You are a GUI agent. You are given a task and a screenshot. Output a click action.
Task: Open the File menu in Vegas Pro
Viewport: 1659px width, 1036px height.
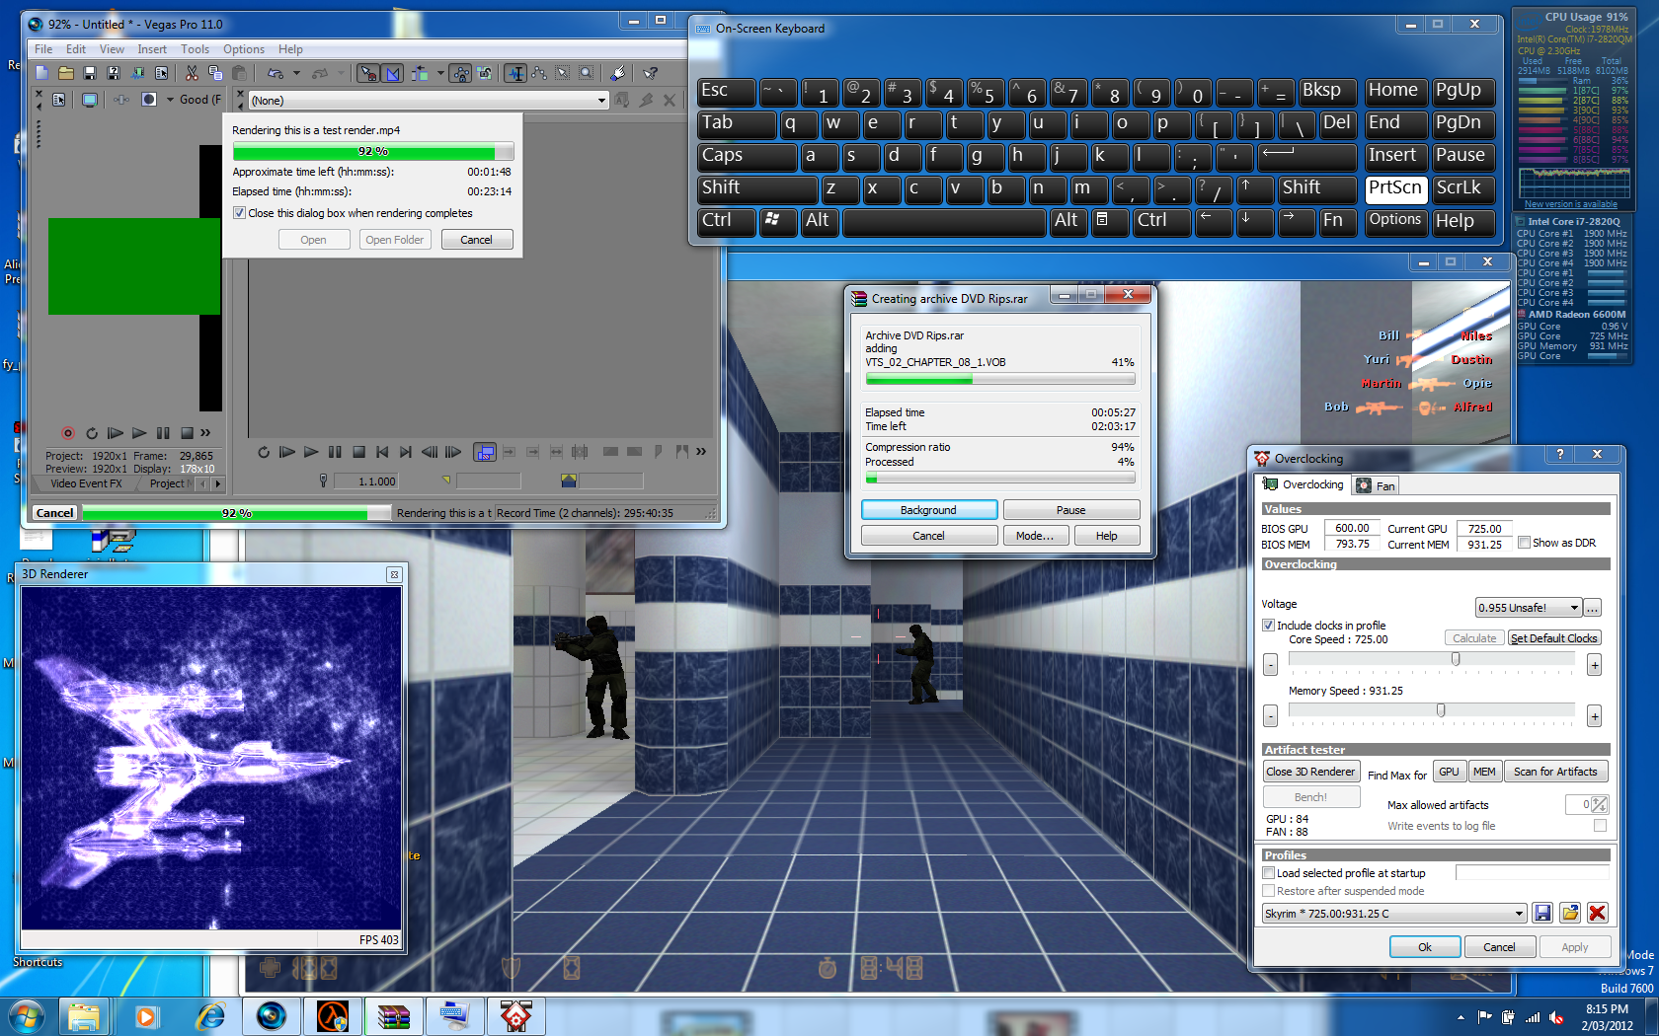coord(43,49)
